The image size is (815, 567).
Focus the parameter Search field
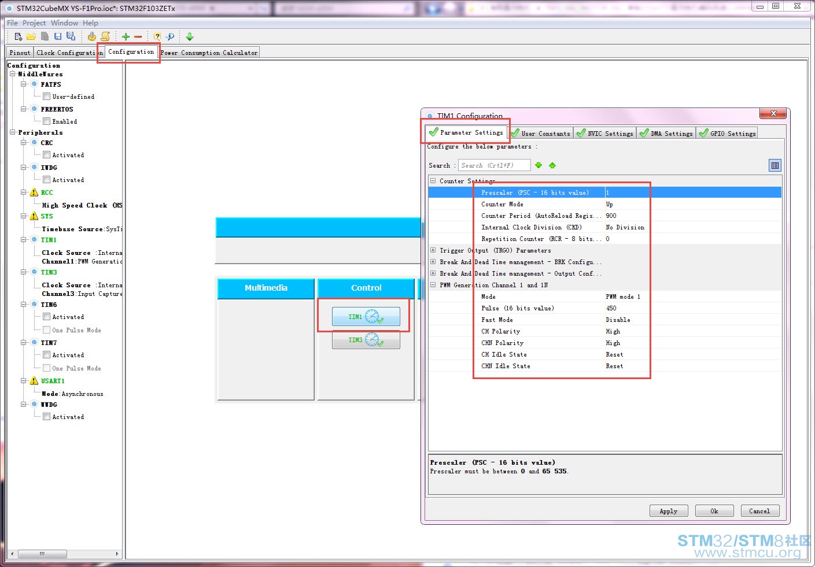click(x=494, y=165)
